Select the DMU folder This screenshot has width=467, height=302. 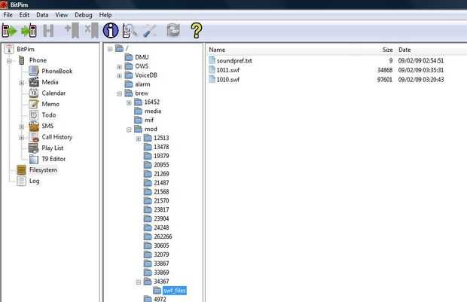click(x=142, y=57)
